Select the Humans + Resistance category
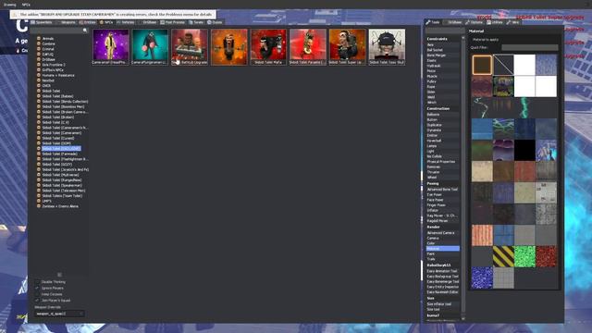The height and width of the screenshot is (333, 592). click(x=57, y=75)
